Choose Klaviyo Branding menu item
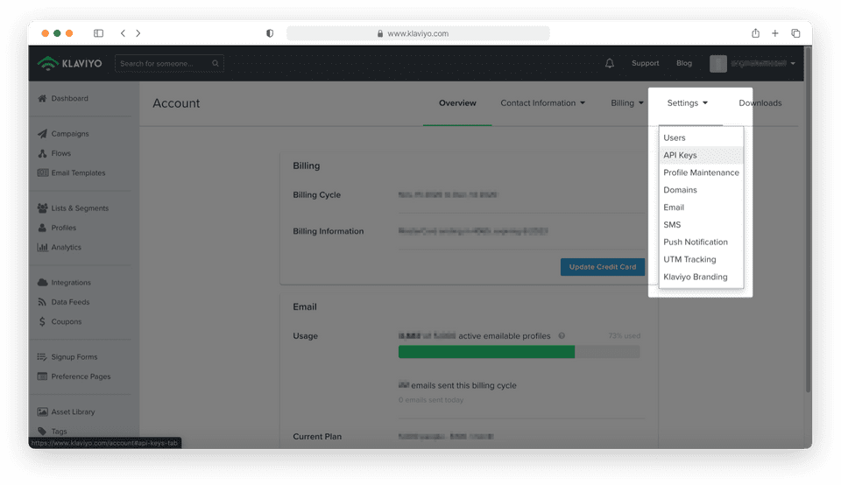This screenshot has width=841, height=485. (701, 277)
